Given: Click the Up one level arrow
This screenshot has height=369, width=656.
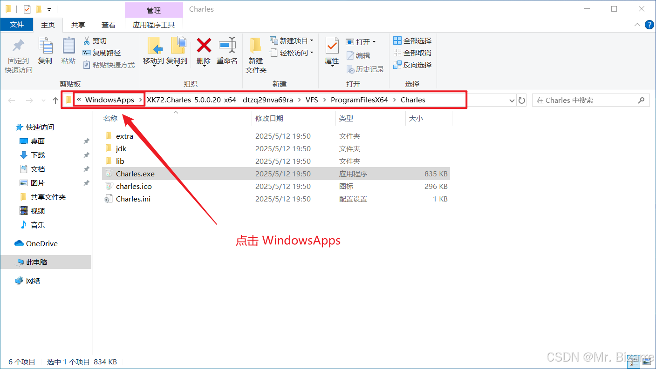Looking at the screenshot, I should tap(55, 101).
